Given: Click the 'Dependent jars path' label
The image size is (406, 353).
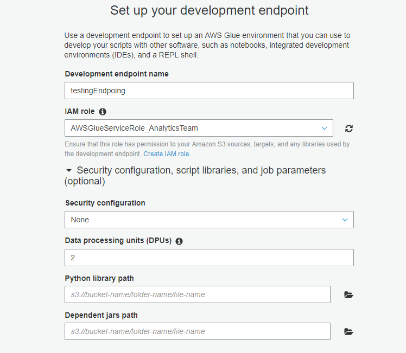Looking at the screenshot, I should 101,315.
